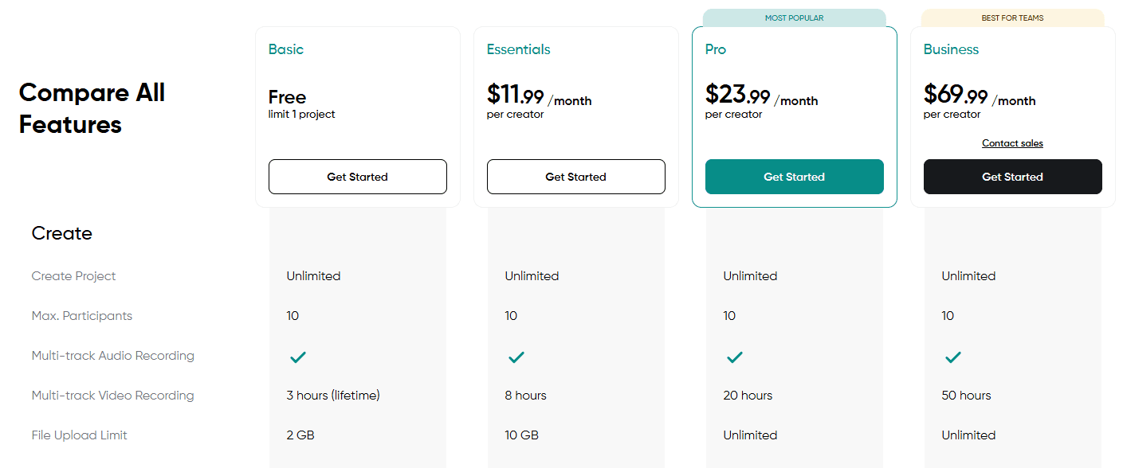Click the Best For Teams badge
This screenshot has height=468, width=1123.
coord(1012,18)
